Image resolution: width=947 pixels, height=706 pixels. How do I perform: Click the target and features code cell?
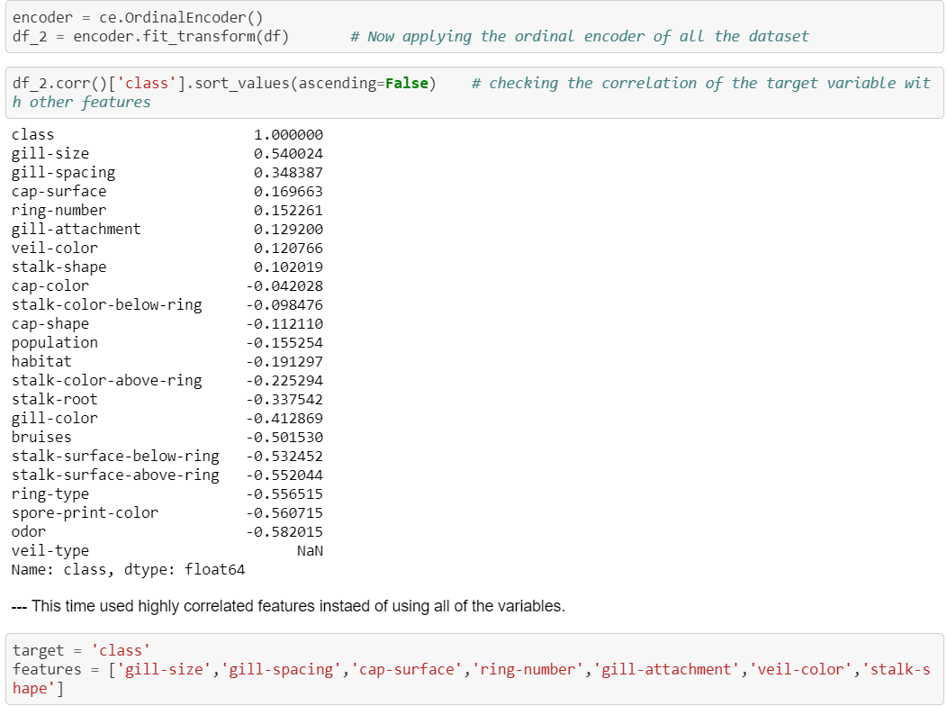[474, 669]
